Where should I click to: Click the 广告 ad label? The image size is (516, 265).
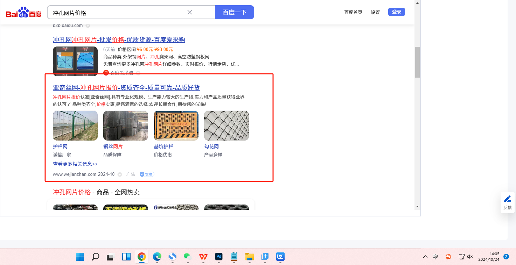[131, 174]
